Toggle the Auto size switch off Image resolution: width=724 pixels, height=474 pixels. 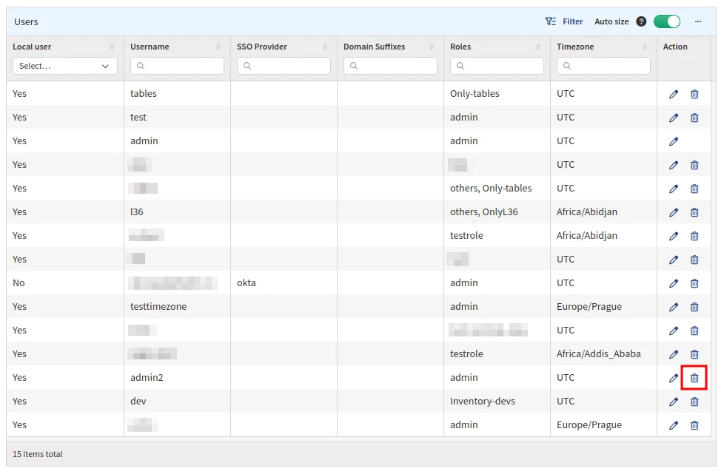pyautogui.click(x=666, y=21)
